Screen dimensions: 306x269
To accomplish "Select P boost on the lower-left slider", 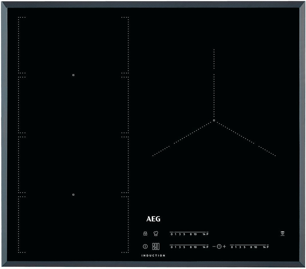I will [207, 247].
